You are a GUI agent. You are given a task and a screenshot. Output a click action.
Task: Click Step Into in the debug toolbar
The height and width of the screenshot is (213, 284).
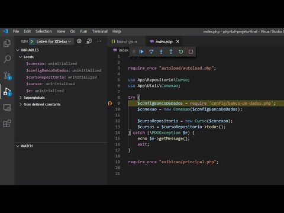coord(161,51)
